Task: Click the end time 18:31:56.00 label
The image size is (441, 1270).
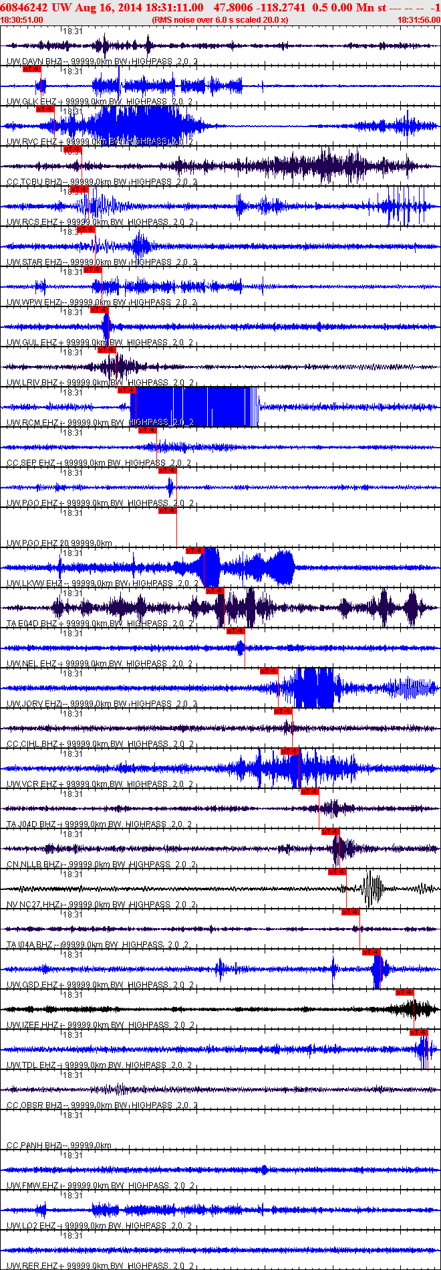Action: 418,20
